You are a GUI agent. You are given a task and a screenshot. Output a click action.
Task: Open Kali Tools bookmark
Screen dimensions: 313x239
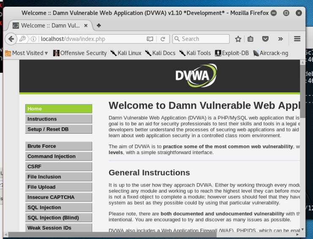[195, 53]
